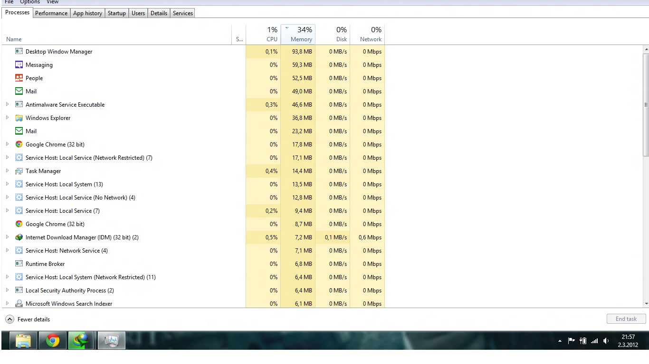Click the Mail icon with 49,0 MB memory

click(x=19, y=91)
